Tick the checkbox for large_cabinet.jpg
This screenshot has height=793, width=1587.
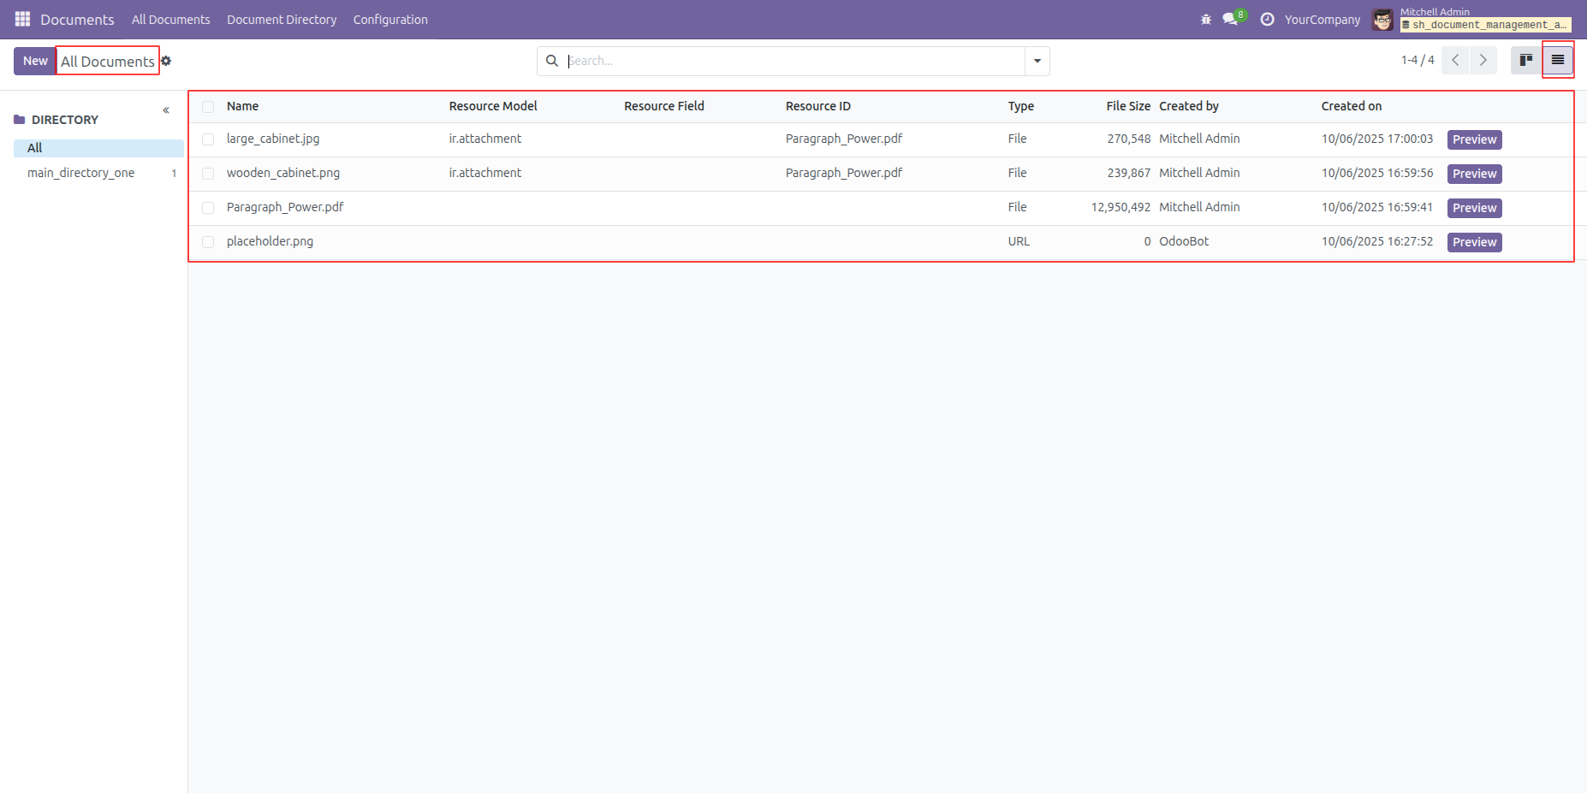(208, 139)
